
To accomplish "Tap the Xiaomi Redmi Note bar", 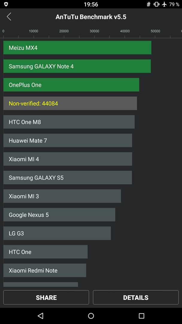I will click(x=45, y=270).
